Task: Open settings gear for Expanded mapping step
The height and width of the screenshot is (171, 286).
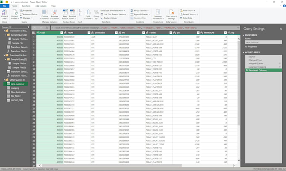Action: tap(280, 67)
